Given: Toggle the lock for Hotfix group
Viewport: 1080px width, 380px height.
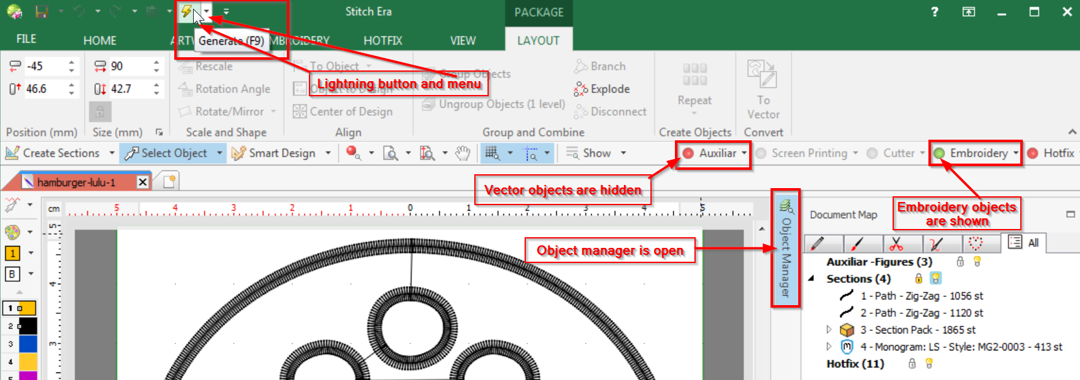Looking at the screenshot, I should click(x=912, y=364).
